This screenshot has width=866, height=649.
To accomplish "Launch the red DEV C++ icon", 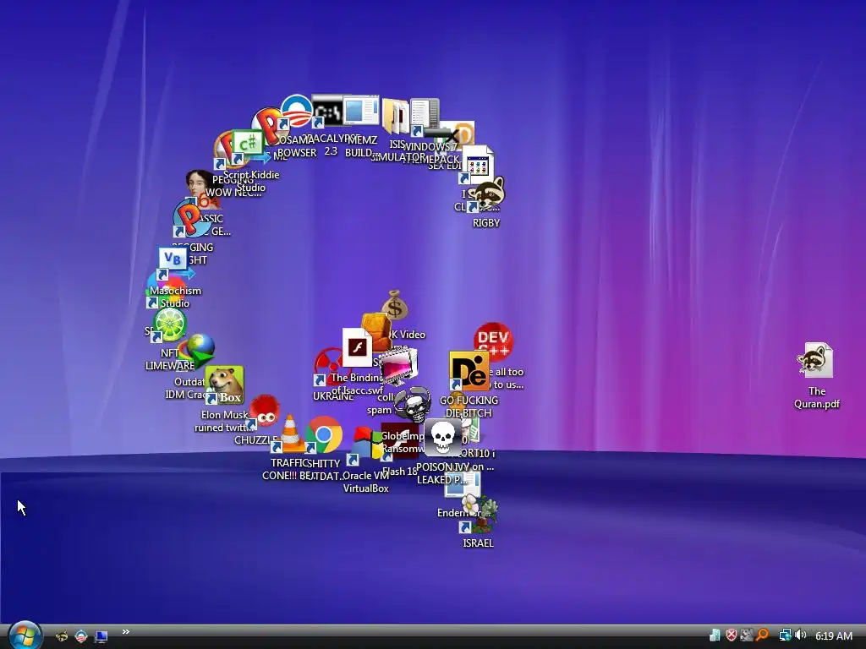I will click(x=493, y=341).
